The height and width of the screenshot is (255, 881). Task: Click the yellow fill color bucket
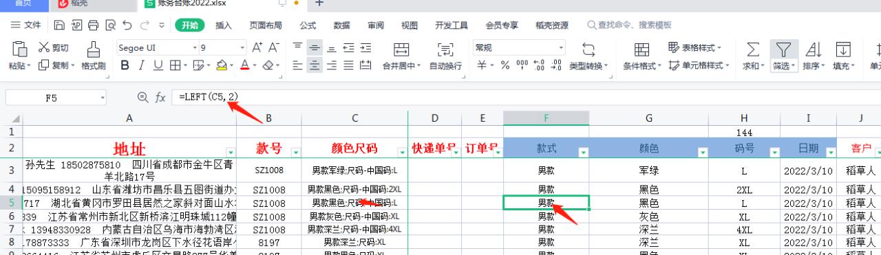(221, 65)
